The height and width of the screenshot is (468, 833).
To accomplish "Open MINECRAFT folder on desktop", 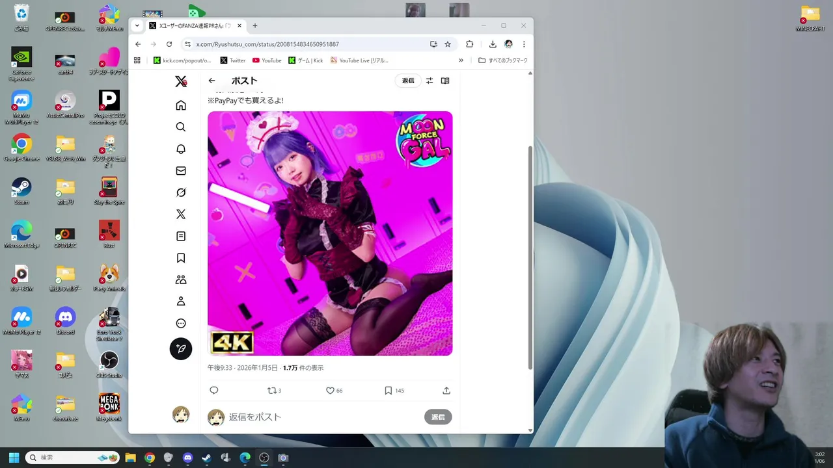I will coord(810,18).
